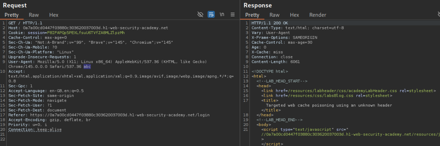Open the response Render tab
The image size is (440, 146).
pyautogui.click(x=318, y=15)
